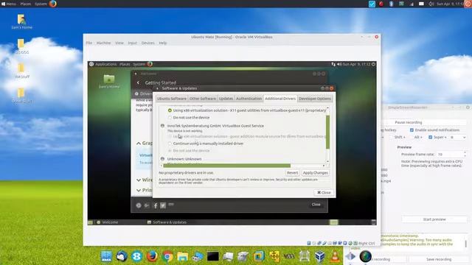This screenshot has height=265, width=472.
Task: Switch to the Other Software tab
Action: pyautogui.click(x=203, y=99)
